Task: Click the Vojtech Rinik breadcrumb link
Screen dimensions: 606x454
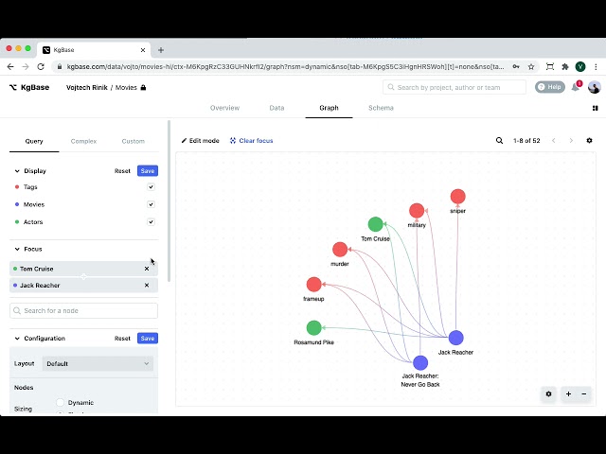Action: pos(87,88)
